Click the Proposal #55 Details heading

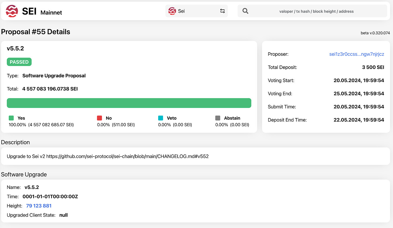36,32
